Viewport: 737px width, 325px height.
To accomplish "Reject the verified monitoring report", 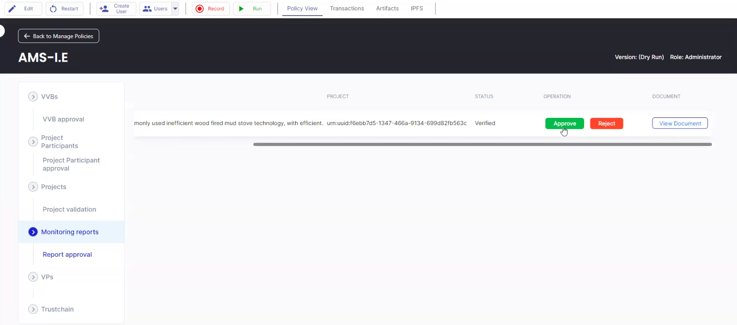I will coord(606,124).
